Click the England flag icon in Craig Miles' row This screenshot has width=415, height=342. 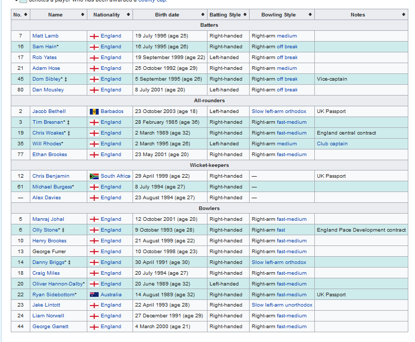click(x=94, y=273)
